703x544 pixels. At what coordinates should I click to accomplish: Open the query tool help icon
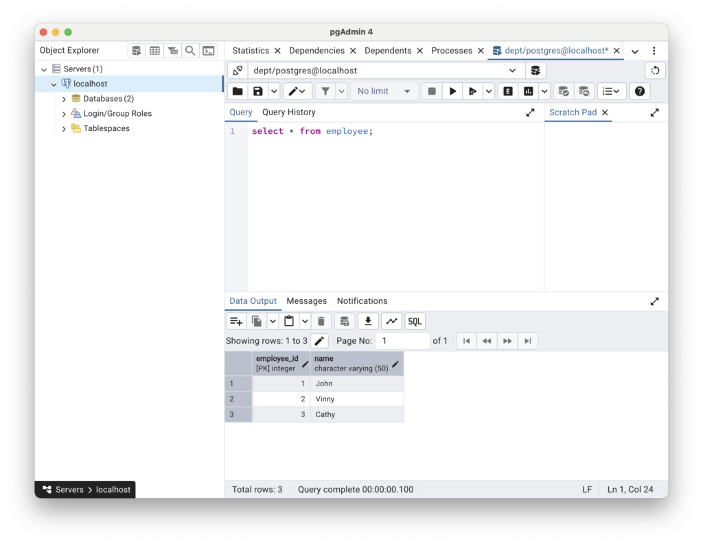coord(639,91)
